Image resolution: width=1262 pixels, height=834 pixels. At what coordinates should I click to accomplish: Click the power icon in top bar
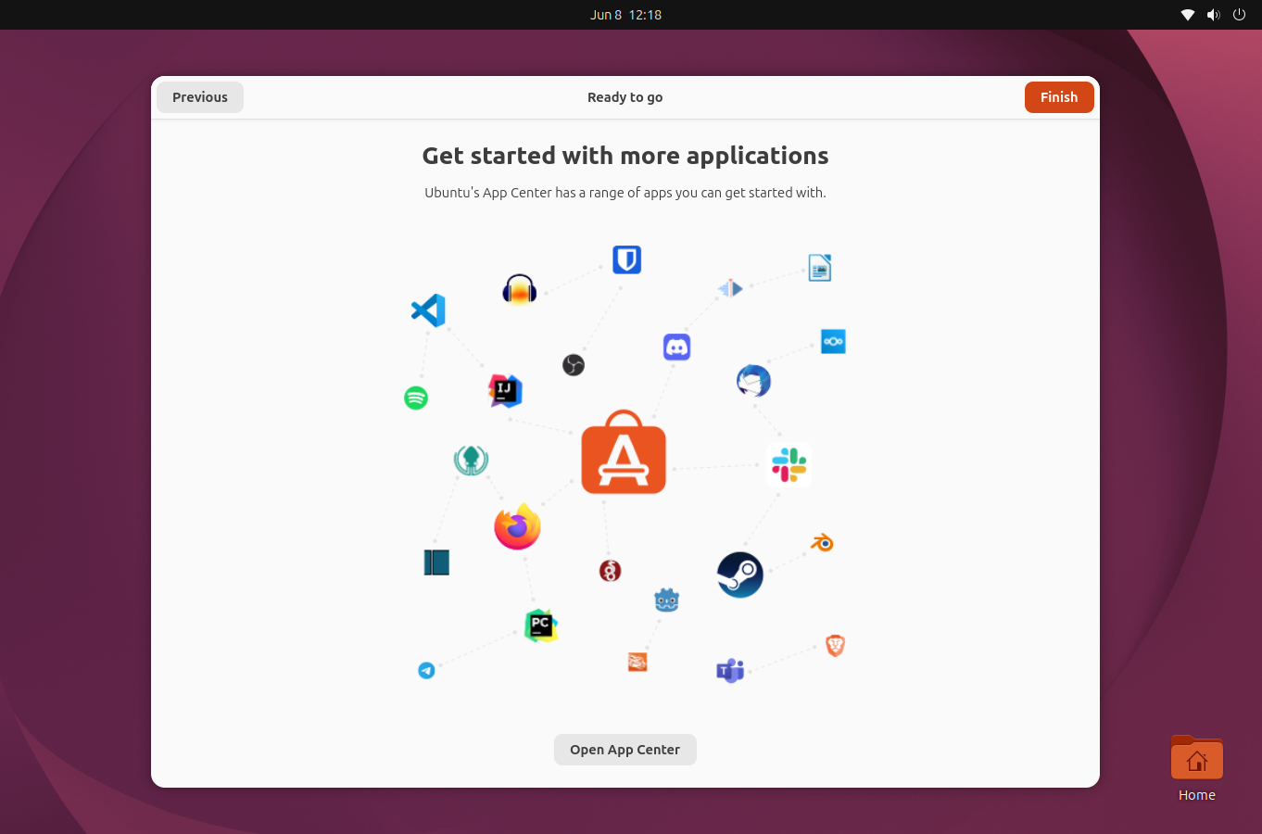tap(1240, 15)
